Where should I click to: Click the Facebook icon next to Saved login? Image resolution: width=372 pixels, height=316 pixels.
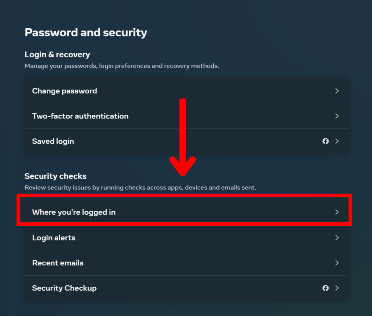click(325, 141)
